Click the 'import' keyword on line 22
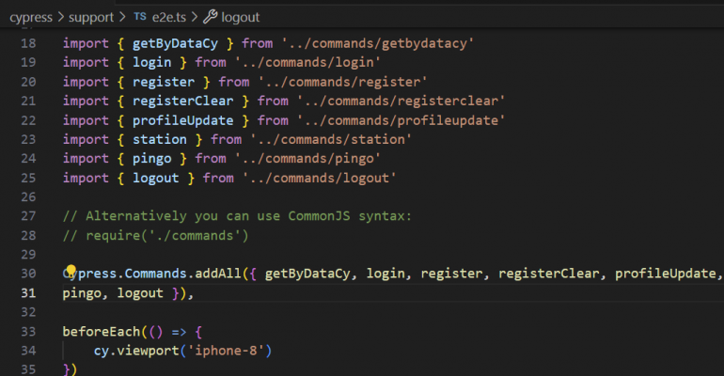 coord(86,120)
